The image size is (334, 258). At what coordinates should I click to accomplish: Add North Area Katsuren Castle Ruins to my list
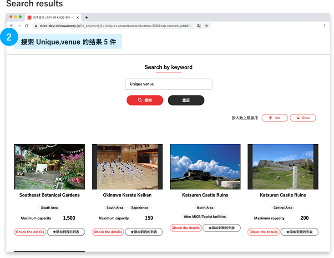click(x=222, y=228)
